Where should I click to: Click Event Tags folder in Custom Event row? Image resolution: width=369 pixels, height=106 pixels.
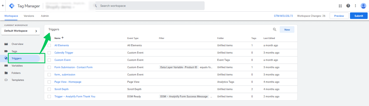coord(224,60)
